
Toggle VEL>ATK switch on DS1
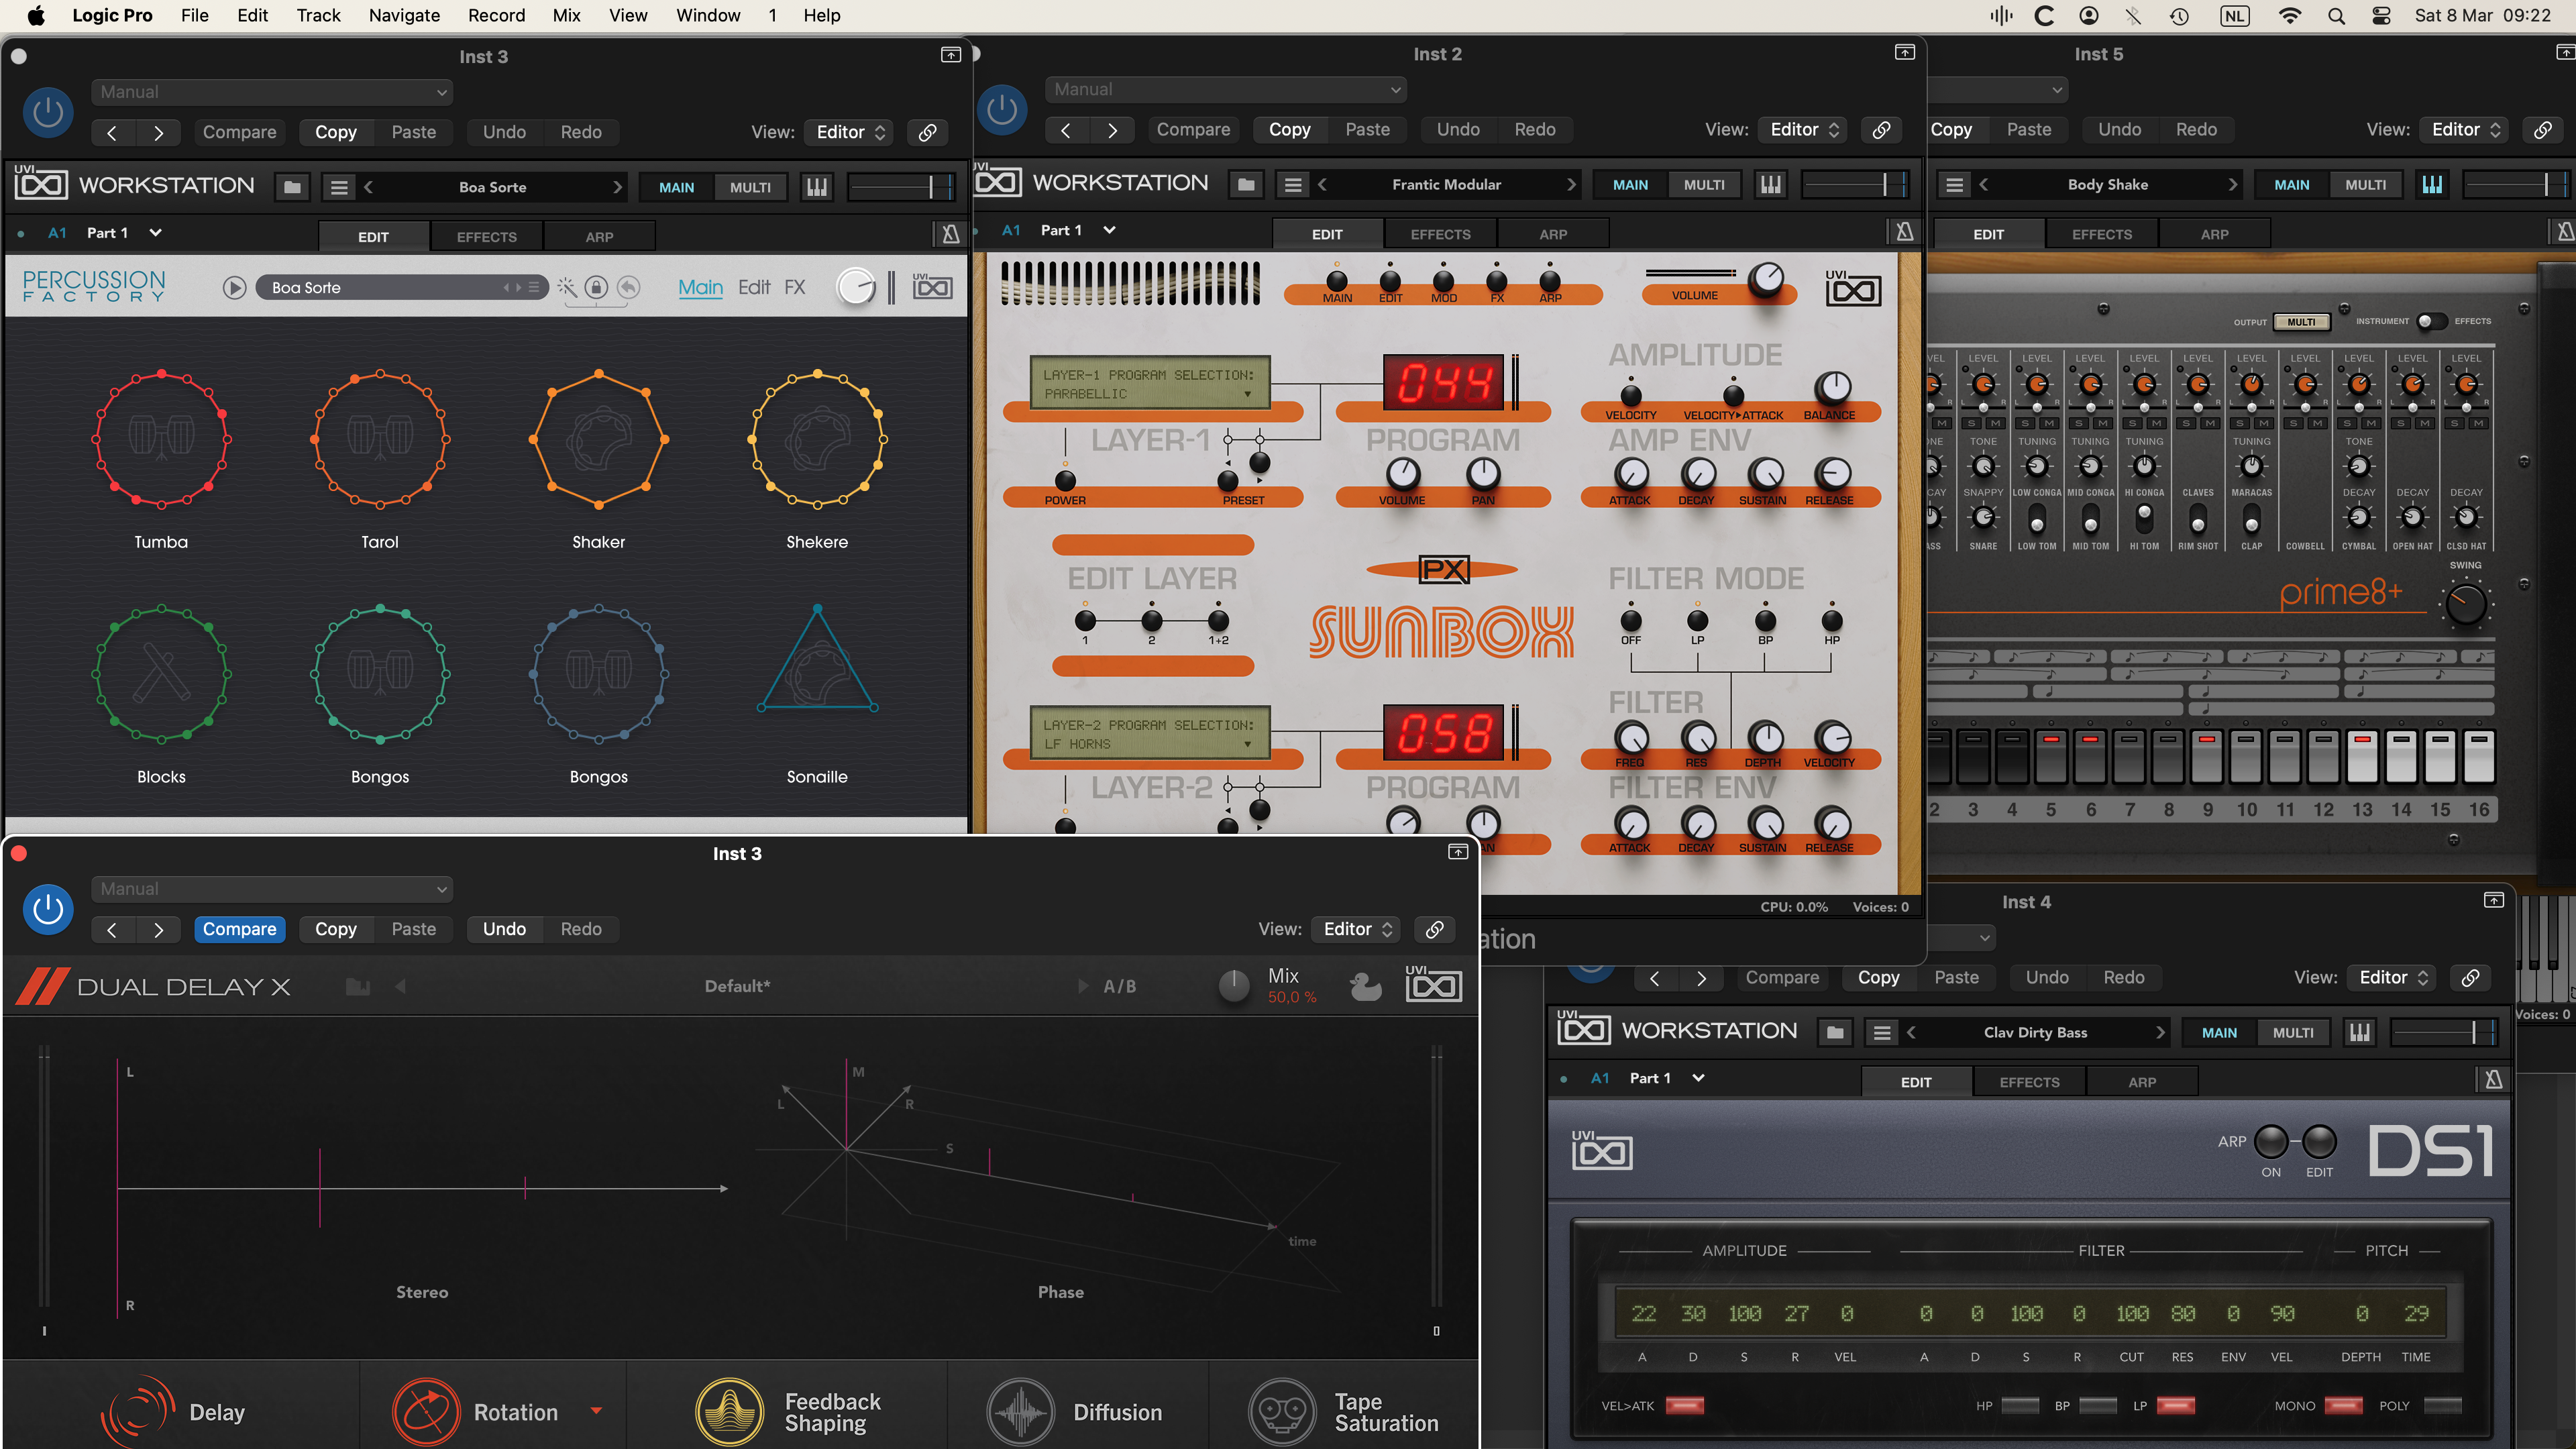point(1685,1406)
